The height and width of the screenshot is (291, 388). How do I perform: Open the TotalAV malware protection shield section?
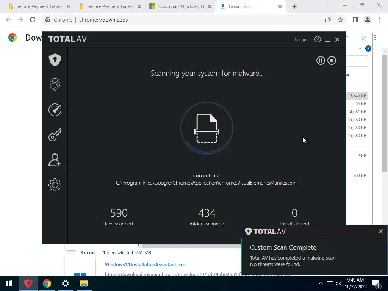(55, 59)
